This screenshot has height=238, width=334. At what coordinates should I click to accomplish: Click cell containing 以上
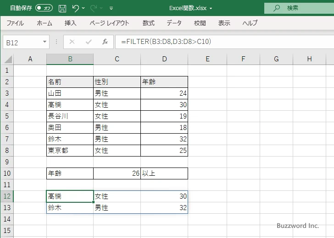(x=164, y=173)
